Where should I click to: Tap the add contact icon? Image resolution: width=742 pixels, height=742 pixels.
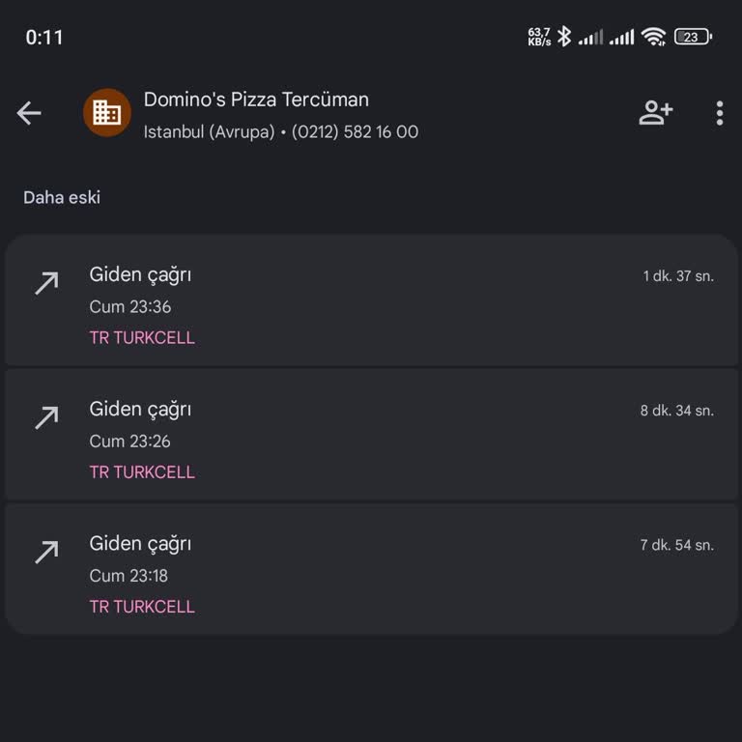pyautogui.click(x=655, y=113)
